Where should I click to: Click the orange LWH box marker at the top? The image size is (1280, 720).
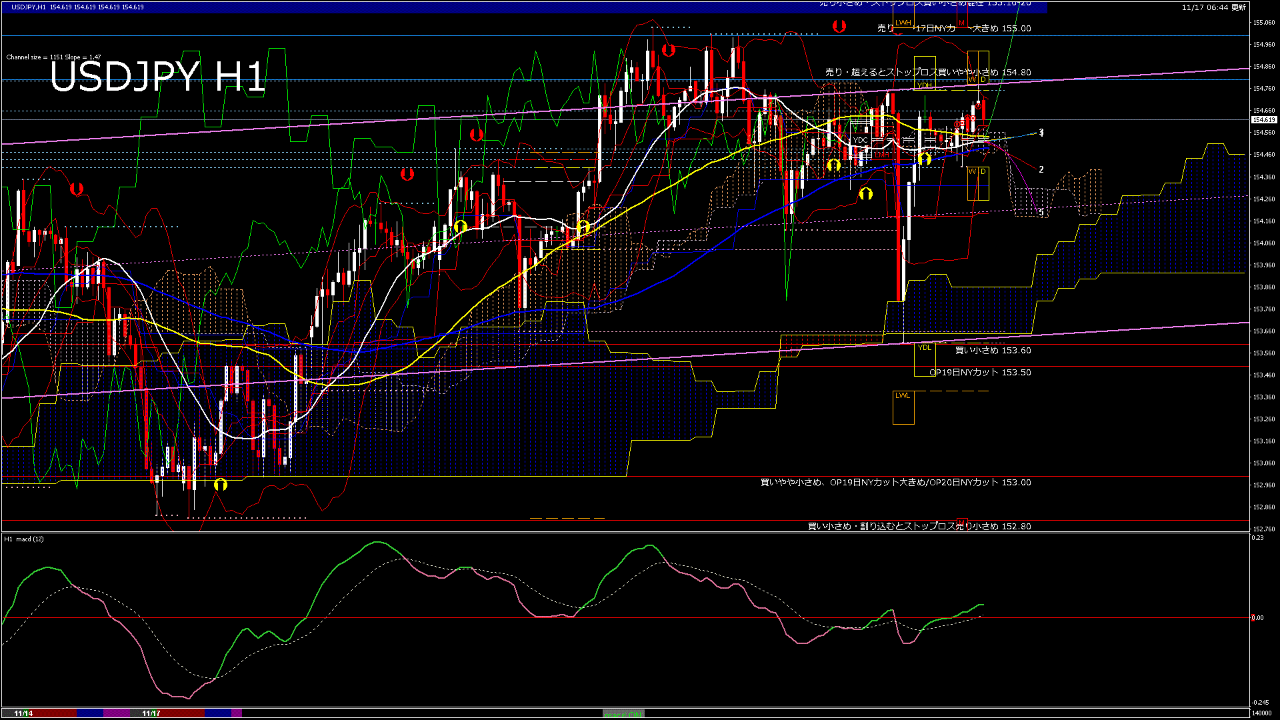click(903, 22)
